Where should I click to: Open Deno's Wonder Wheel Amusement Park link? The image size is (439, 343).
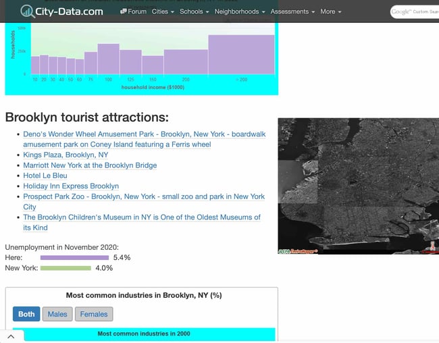[144, 139]
